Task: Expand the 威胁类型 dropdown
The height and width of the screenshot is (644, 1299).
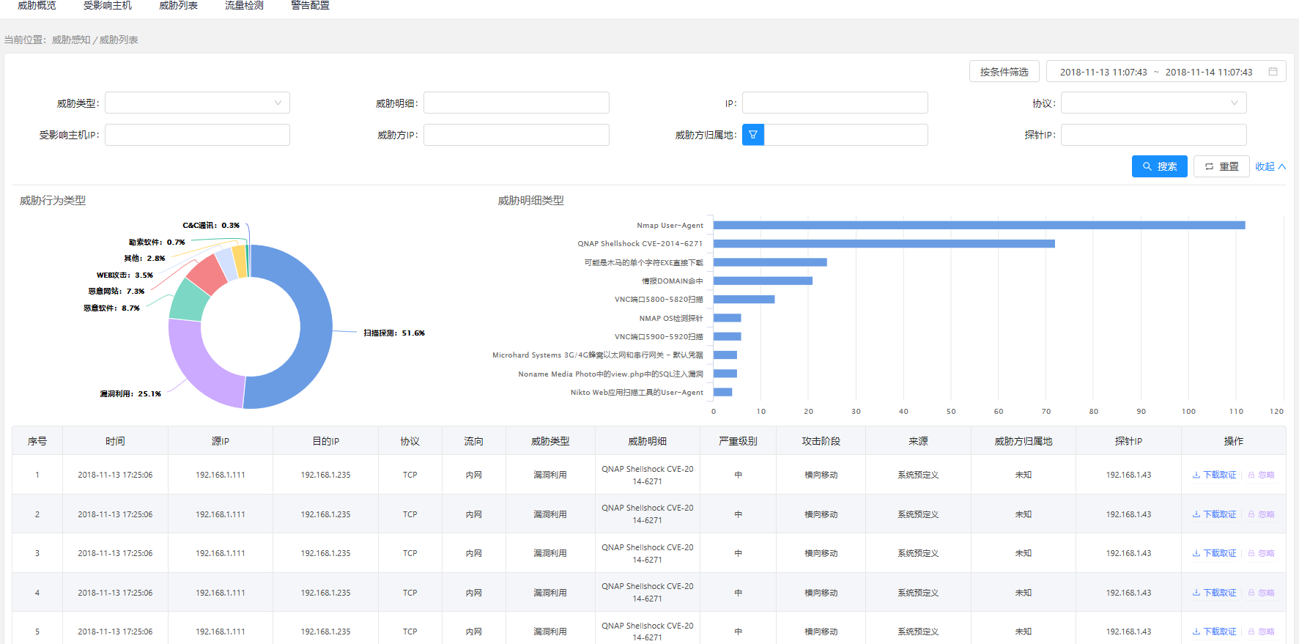Action: (197, 103)
